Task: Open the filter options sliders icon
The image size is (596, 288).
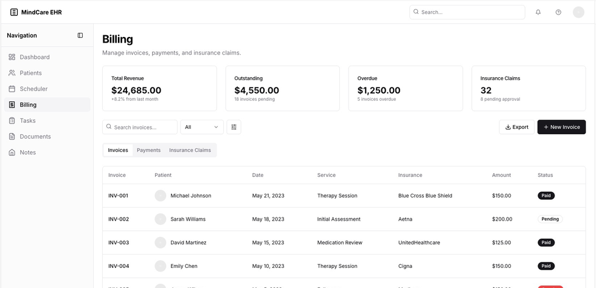Action: click(234, 127)
